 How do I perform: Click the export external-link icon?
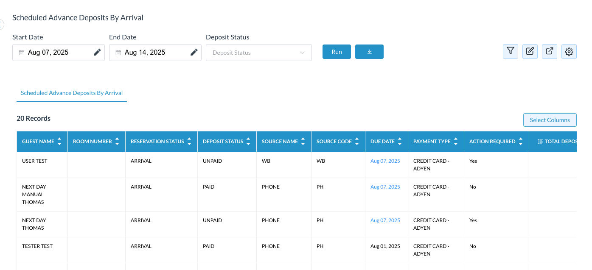point(550,51)
